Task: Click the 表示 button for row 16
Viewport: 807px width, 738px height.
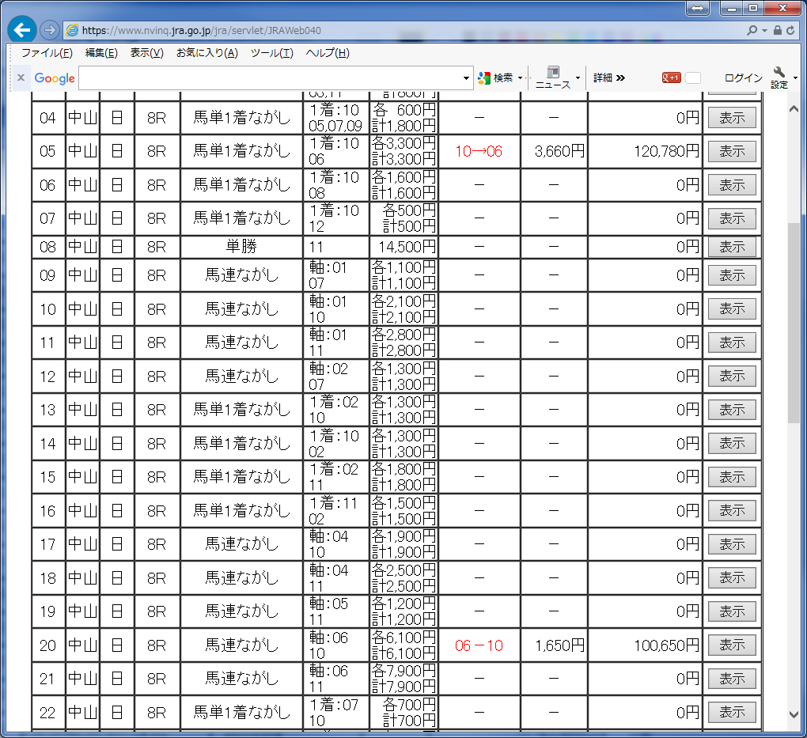Action: (732, 510)
